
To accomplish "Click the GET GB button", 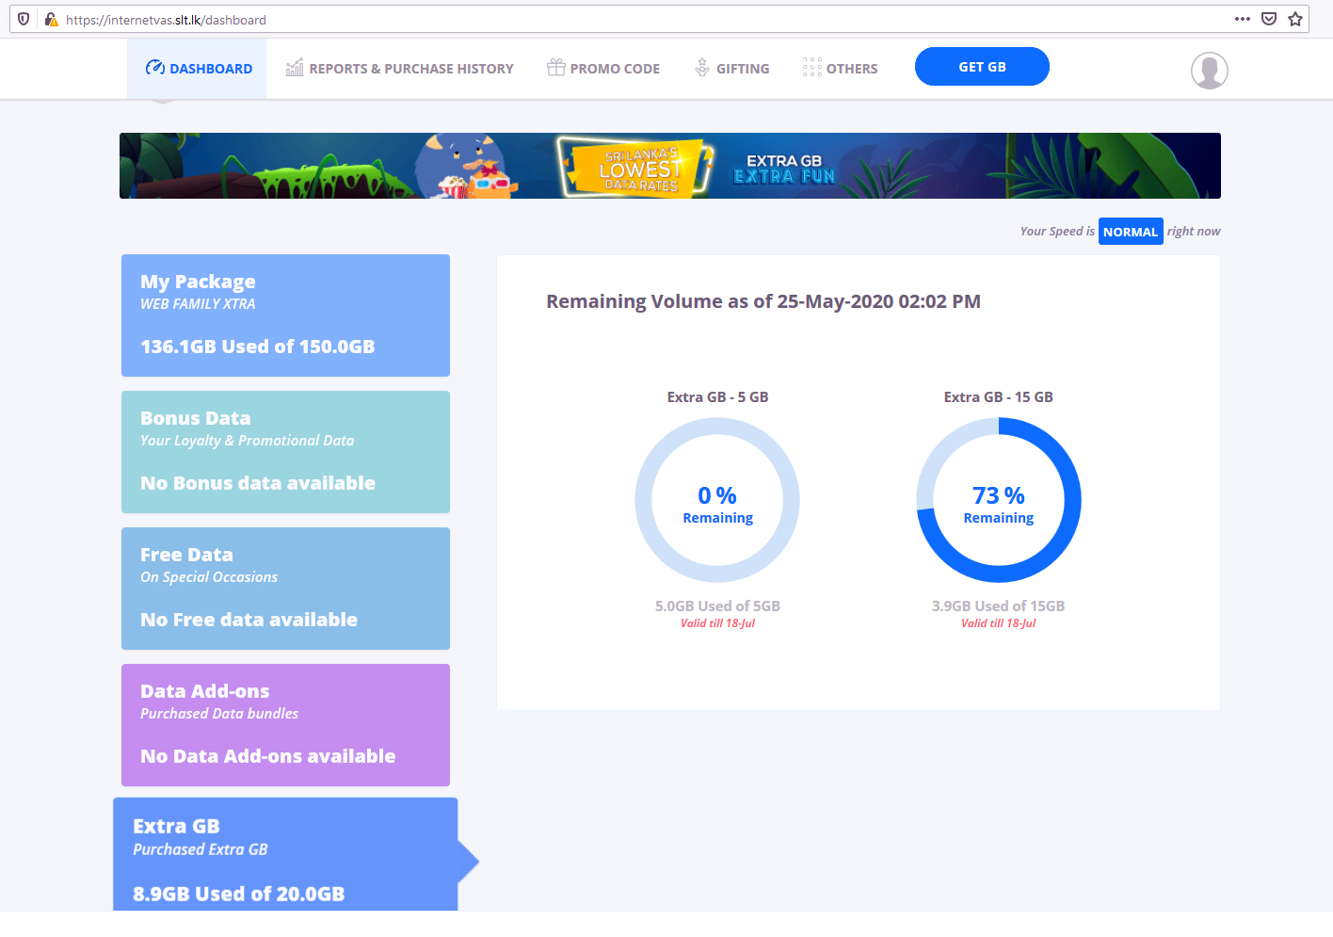I will tap(982, 66).
